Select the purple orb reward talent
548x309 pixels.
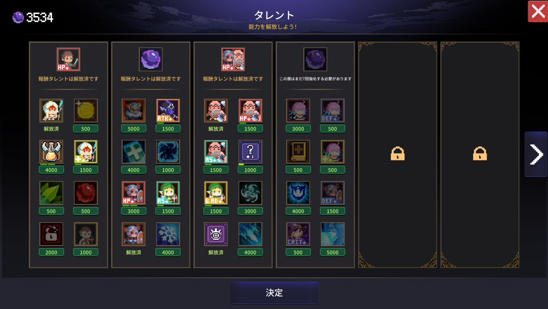tap(151, 59)
